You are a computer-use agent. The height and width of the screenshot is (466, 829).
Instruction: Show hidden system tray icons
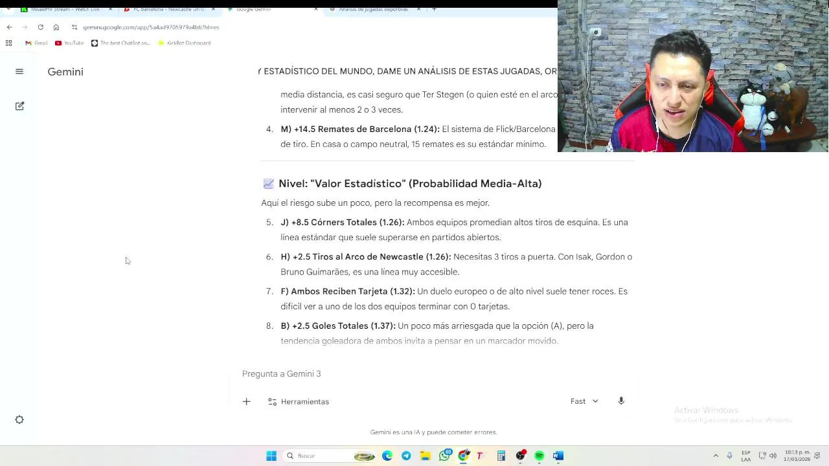(x=716, y=456)
